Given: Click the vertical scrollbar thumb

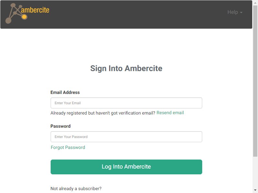Looking at the screenshot, I should coord(255,81).
